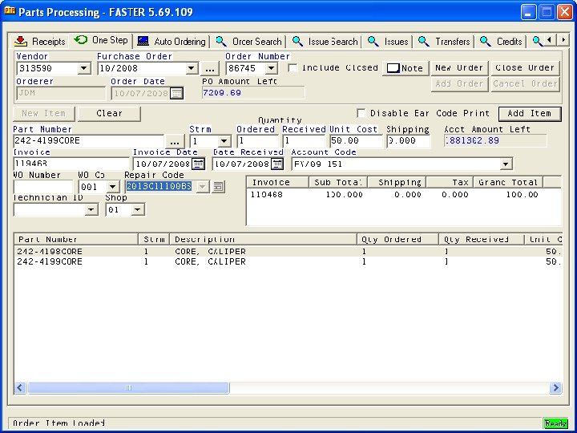Click the Ready status indicator

click(x=555, y=423)
